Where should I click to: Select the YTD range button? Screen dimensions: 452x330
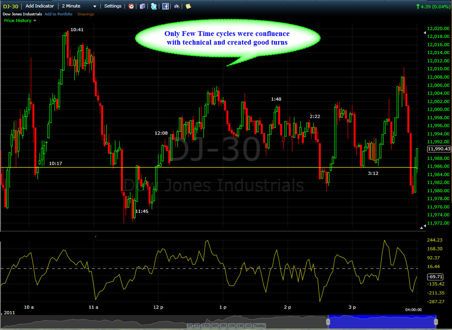pyautogui.click(x=205, y=325)
